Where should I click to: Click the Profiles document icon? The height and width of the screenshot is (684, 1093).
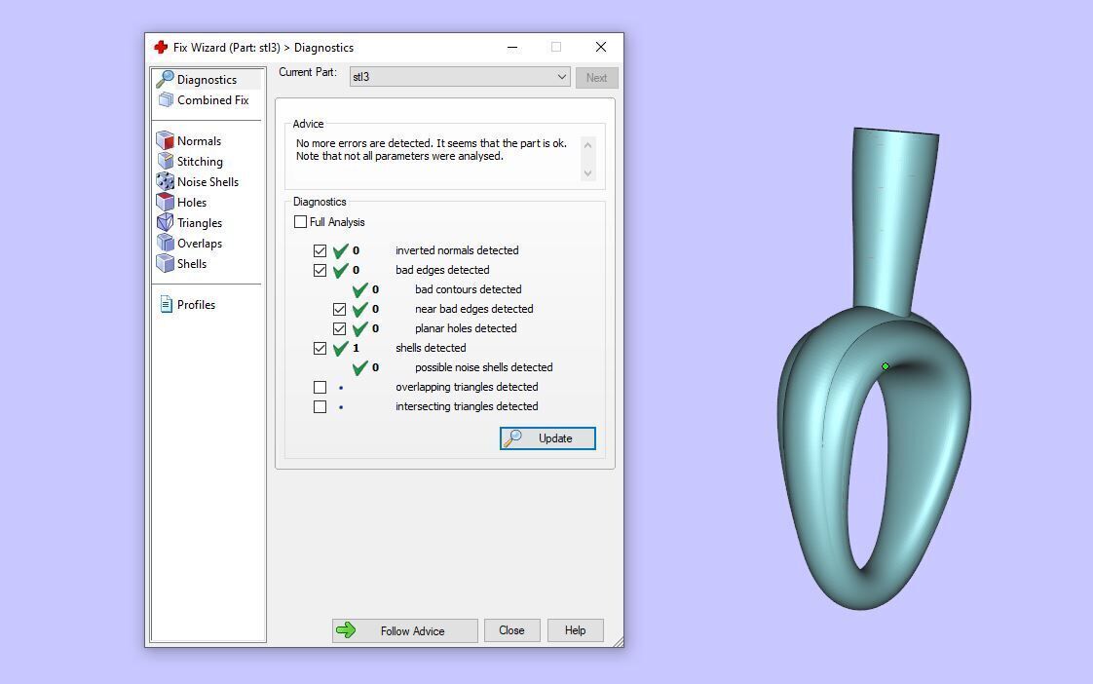point(166,304)
